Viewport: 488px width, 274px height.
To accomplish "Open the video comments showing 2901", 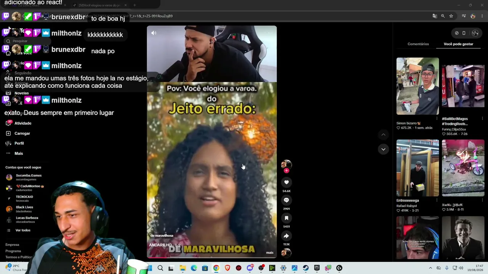I will coord(286,200).
